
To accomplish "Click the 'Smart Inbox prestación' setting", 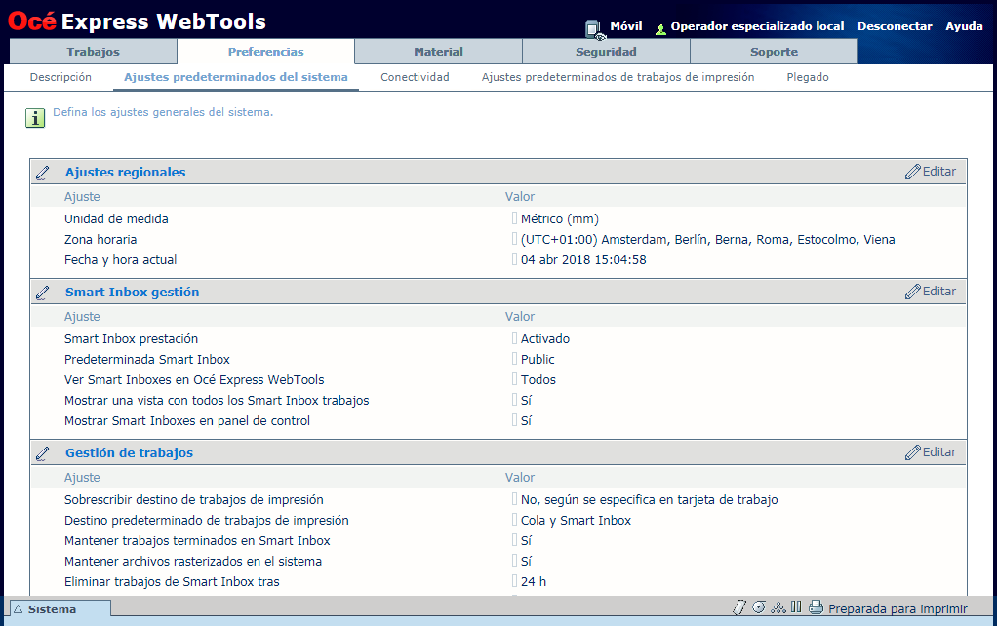I will 131,339.
